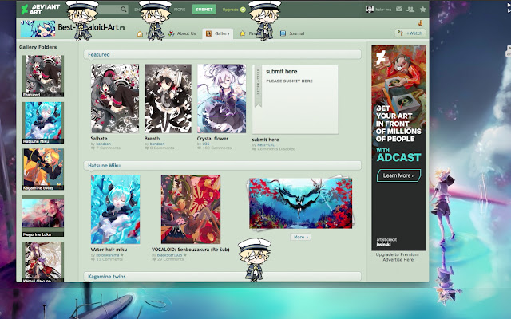This screenshot has height=319, width=511.
Task: Click the Sailhate title text
Action: (x=99, y=138)
